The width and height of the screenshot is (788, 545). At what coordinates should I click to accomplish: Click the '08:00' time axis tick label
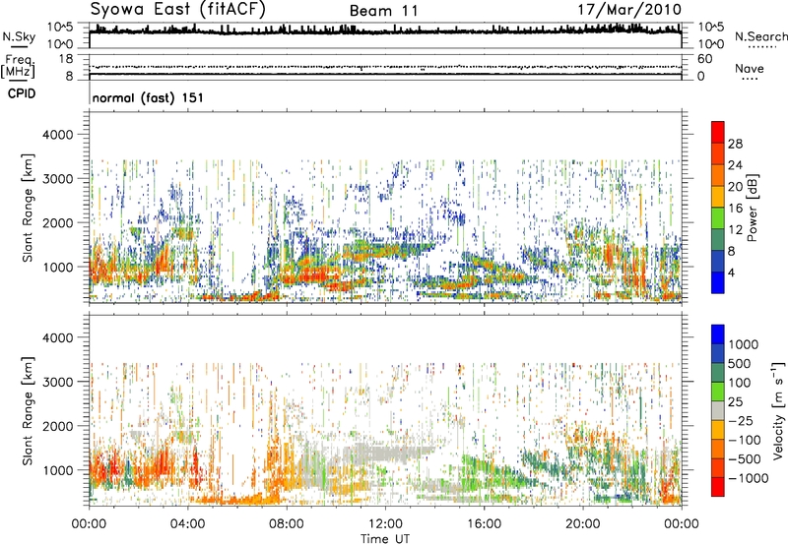pyautogui.click(x=287, y=524)
